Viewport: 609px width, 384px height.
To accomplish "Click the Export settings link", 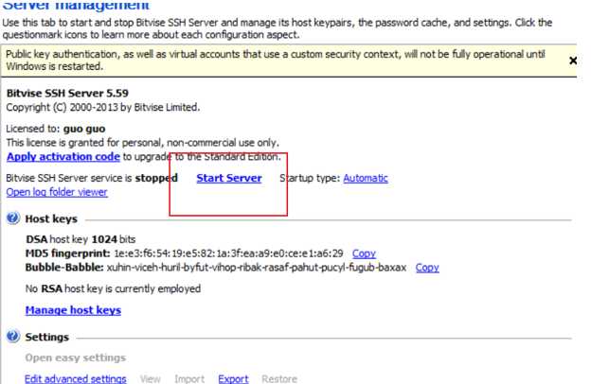I will coord(233,378).
